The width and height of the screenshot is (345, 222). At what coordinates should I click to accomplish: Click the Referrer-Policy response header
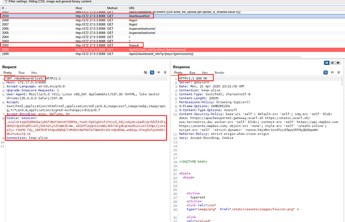[x=224, y=134]
